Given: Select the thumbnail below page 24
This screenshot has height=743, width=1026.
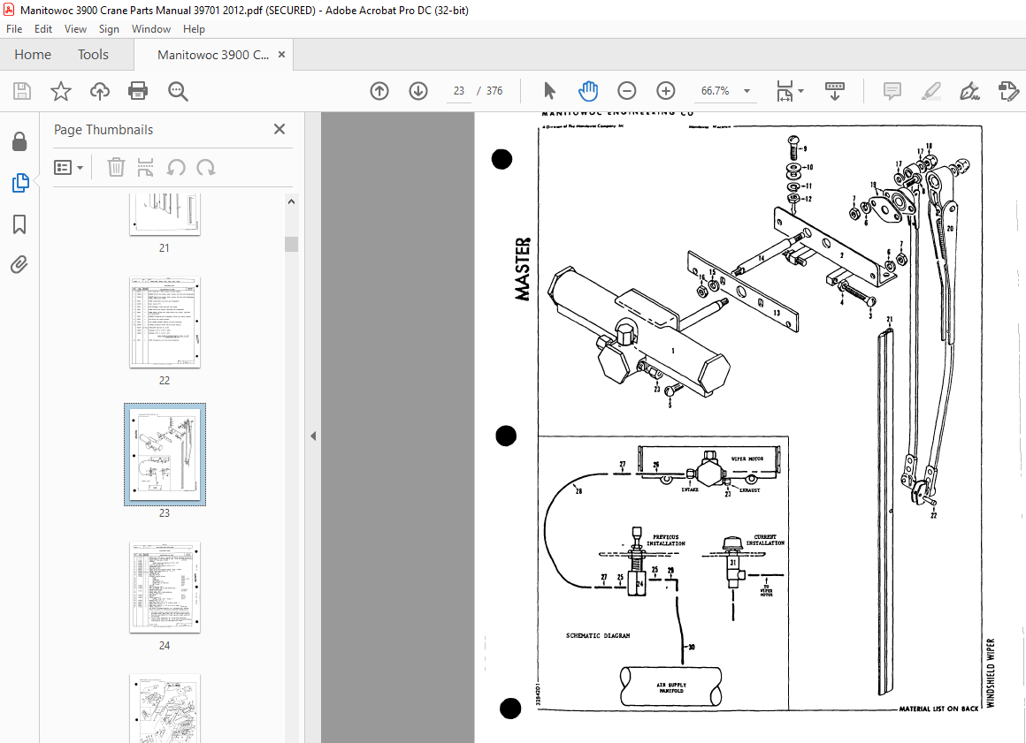Looking at the screenshot, I should [x=165, y=709].
